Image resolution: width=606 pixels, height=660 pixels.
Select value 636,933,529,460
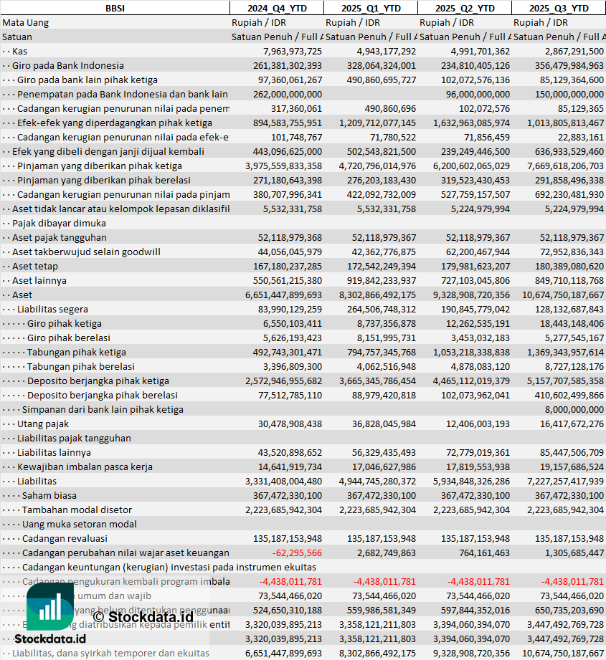point(569,151)
